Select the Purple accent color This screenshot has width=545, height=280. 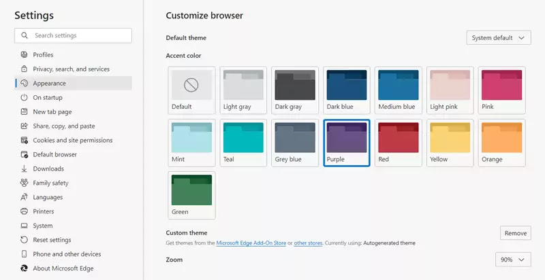click(x=347, y=143)
